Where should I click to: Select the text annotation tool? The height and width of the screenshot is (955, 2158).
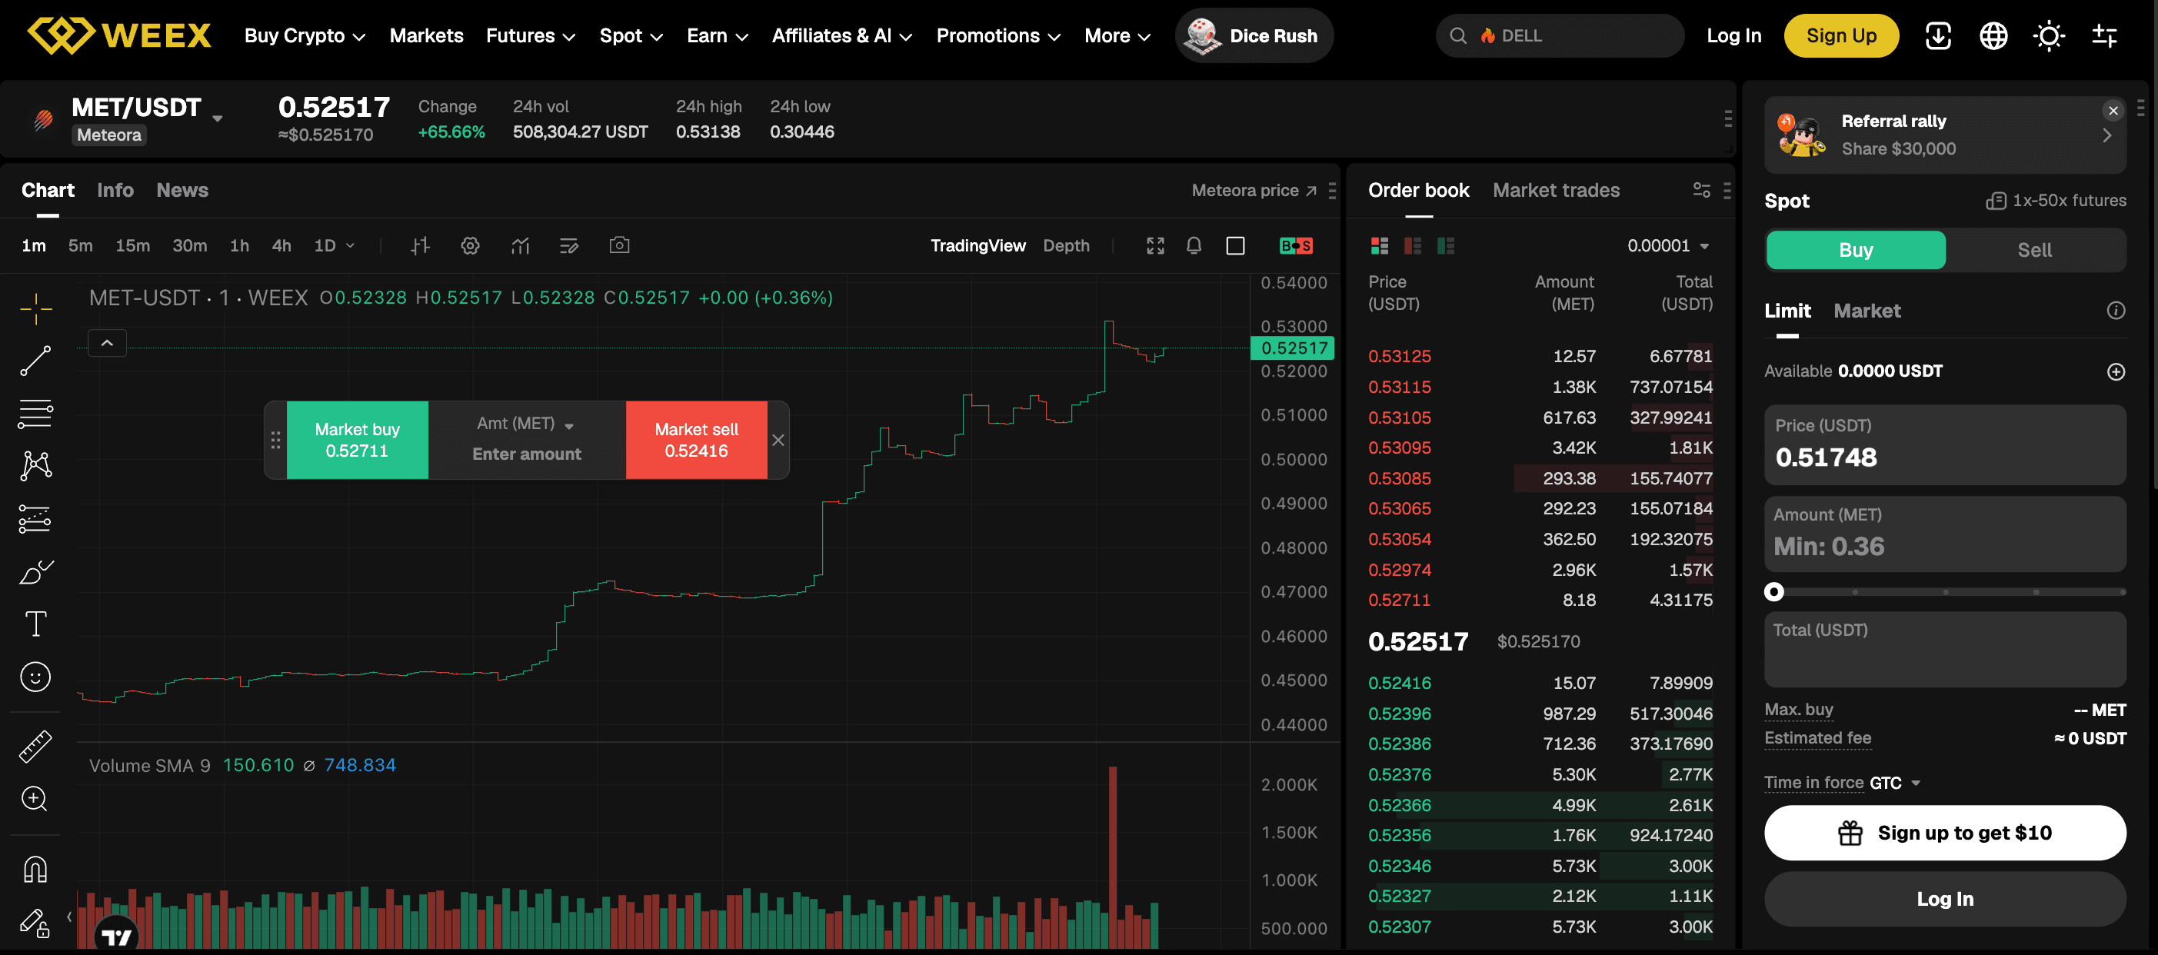coord(36,624)
